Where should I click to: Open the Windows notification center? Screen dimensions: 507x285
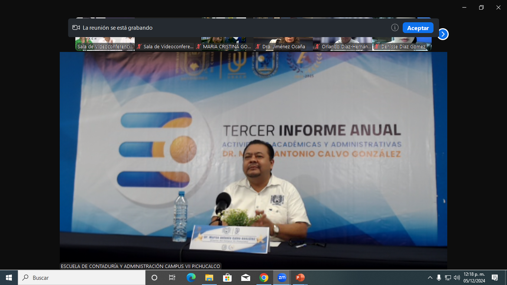[494, 278]
